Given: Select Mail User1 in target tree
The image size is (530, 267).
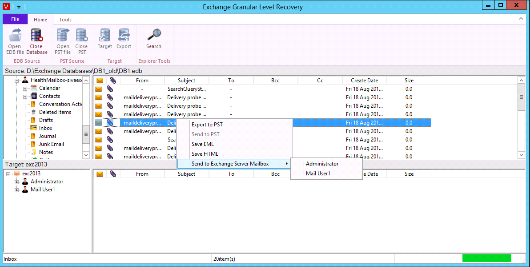Looking at the screenshot, I should pos(43,190).
